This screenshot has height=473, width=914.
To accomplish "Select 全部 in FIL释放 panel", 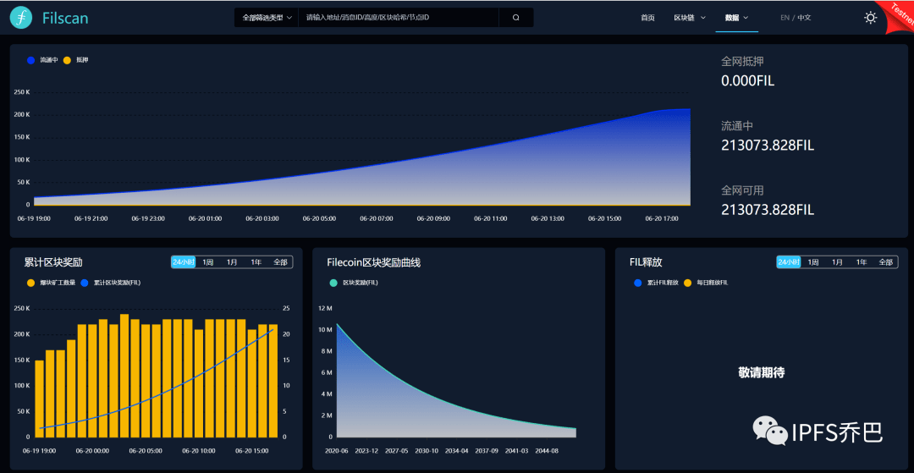I will pyautogui.click(x=886, y=262).
